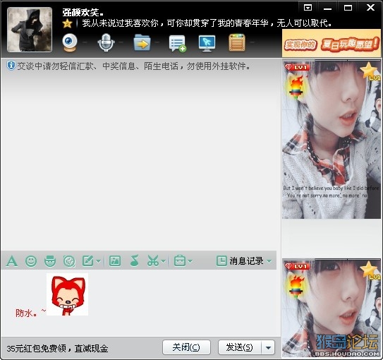Open the 消息记录 message history
The image size is (383, 360).
240,261
